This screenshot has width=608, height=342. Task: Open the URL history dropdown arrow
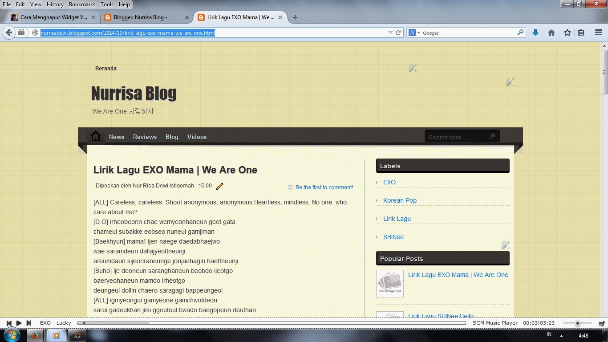(390, 33)
